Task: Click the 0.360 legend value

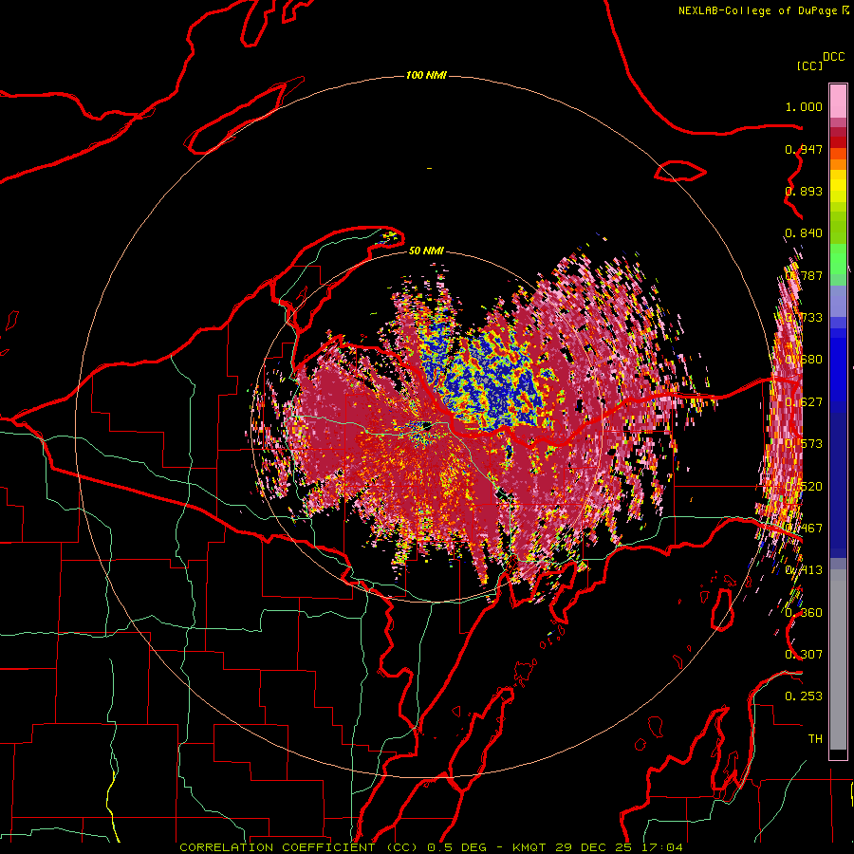Action: tap(804, 613)
